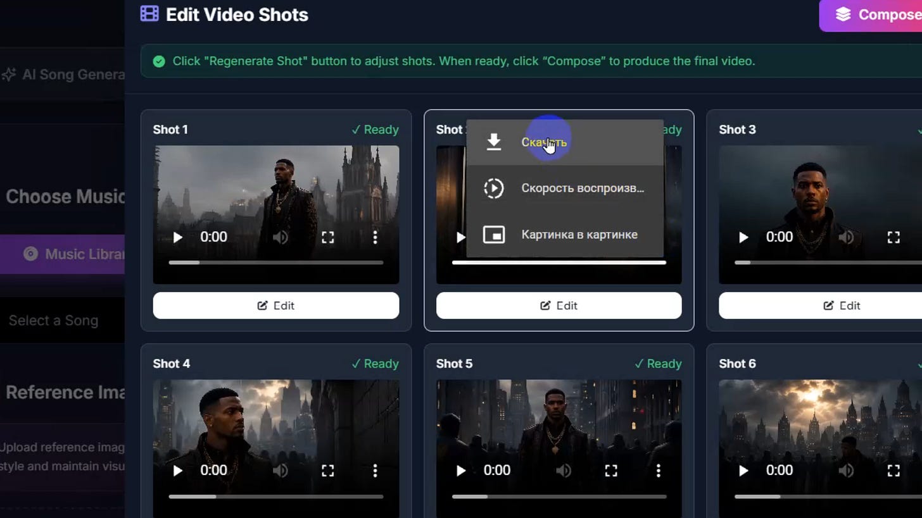Viewport: 922px width, 518px height.
Task: Open more options on Shot 1 video
Action: coord(375,237)
